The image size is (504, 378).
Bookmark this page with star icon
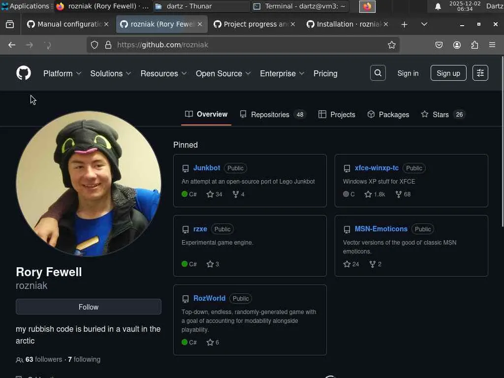[x=391, y=45]
